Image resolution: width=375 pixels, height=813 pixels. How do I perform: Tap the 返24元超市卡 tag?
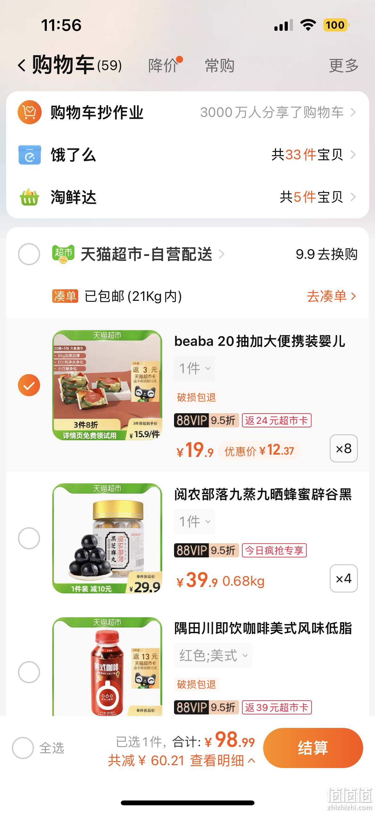point(277,420)
